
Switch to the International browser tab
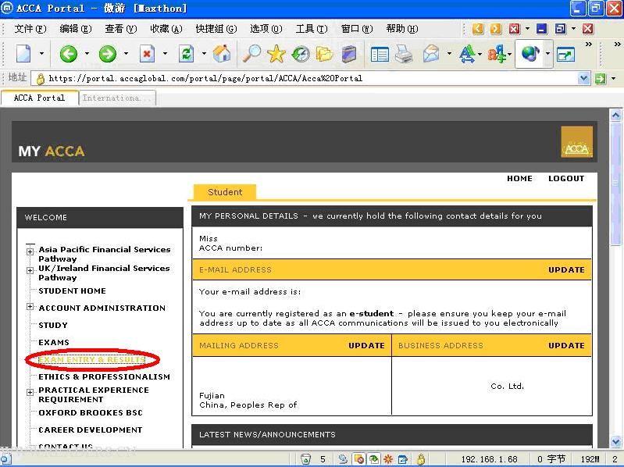(x=117, y=98)
